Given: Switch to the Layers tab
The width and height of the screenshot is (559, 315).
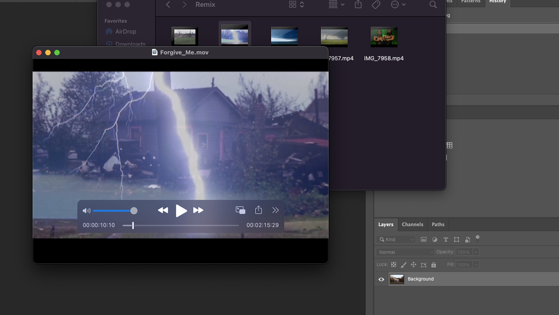Looking at the screenshot, I should click(x=386, y=224).
